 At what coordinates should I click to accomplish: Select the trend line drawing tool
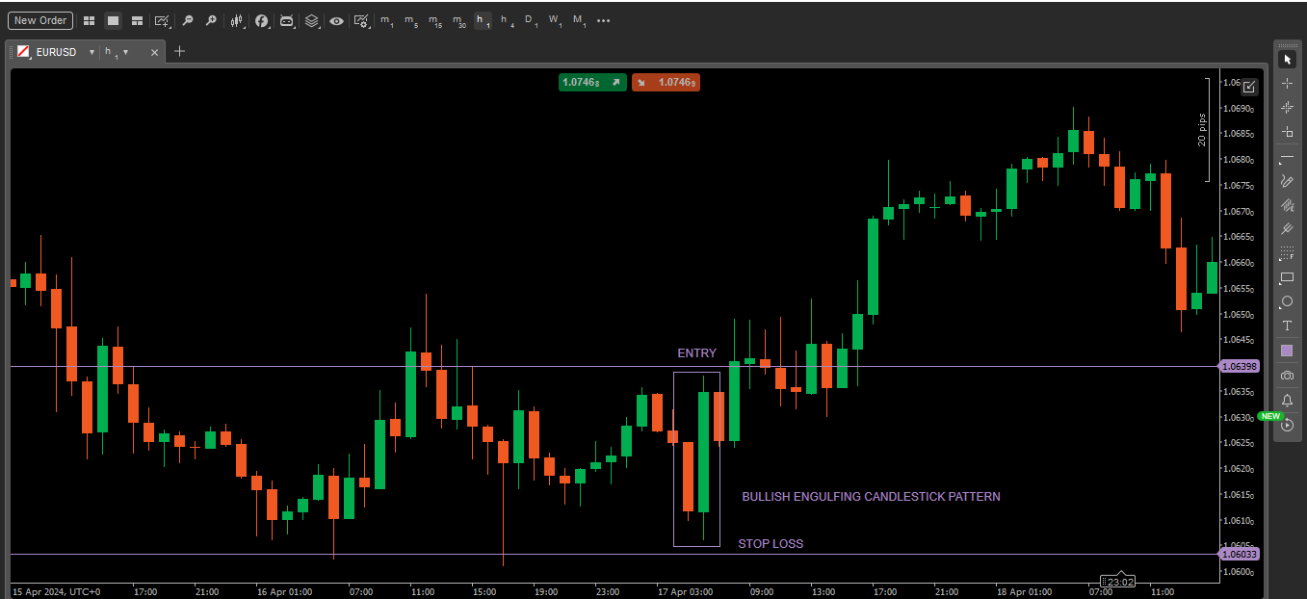pyautogui.click(x=1287, y=156)
